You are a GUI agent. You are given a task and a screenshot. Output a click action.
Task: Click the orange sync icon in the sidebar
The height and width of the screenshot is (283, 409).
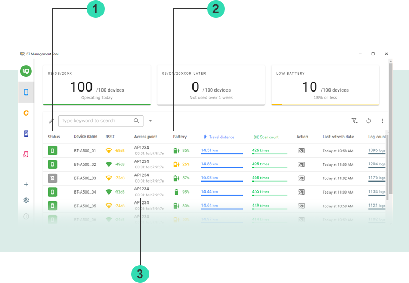tap(26, 112)
